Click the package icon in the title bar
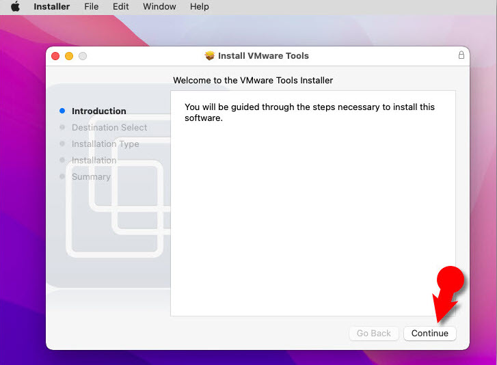Viewport: 497px width, 365px height. [210, 56]
